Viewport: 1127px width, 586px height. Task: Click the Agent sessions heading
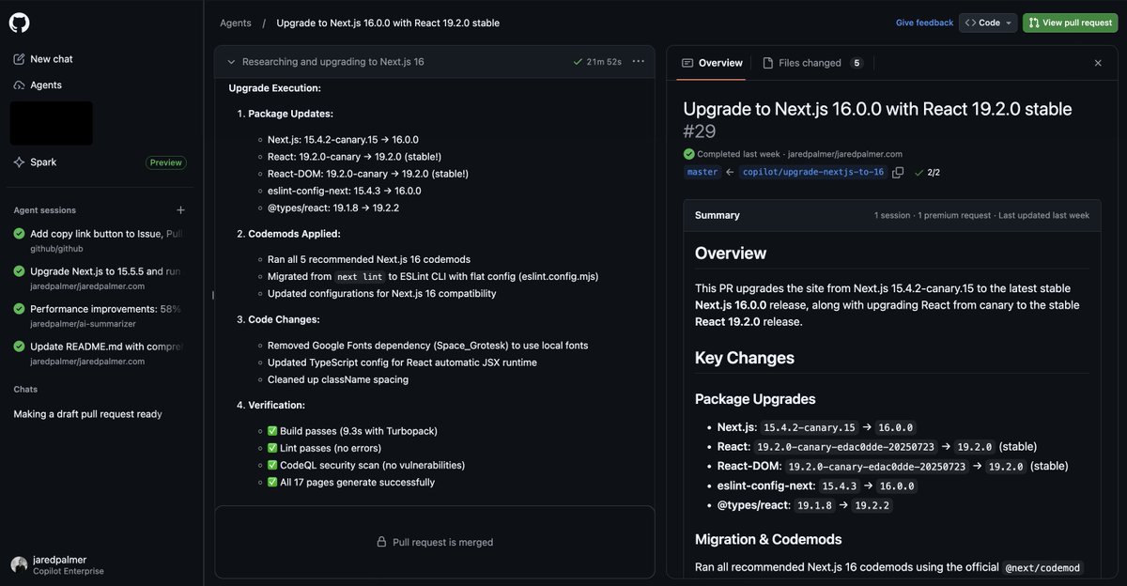[45, 210]
